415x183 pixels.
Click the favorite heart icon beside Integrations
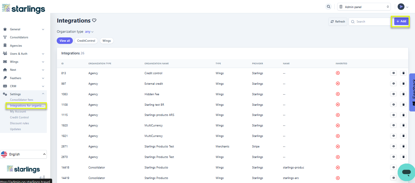[94, 21]
